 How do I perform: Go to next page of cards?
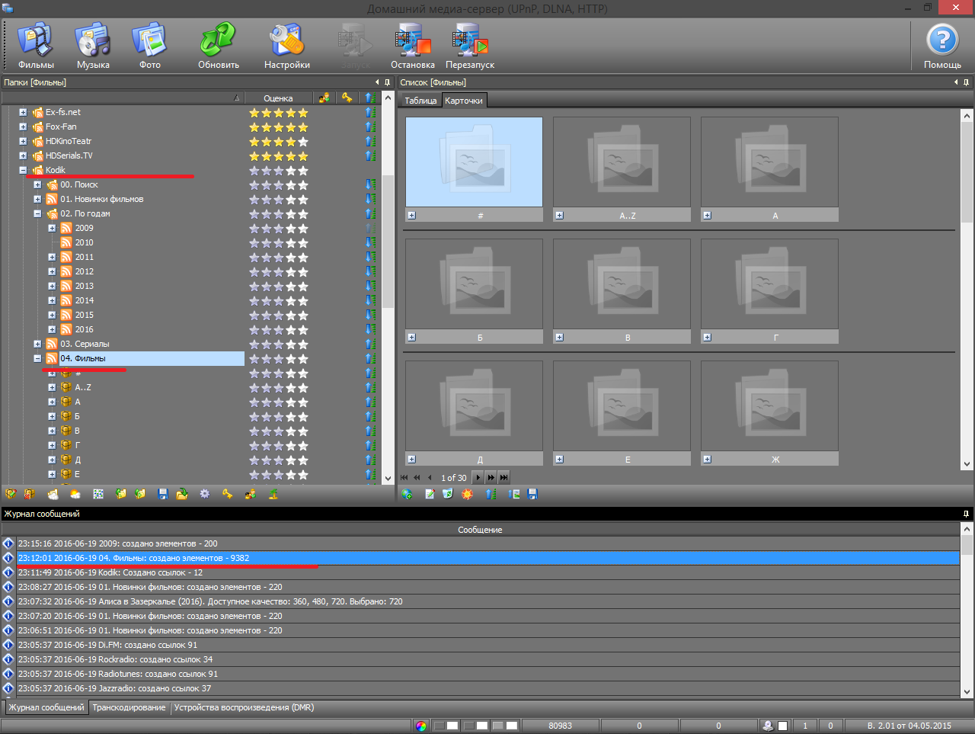[478, 478]
